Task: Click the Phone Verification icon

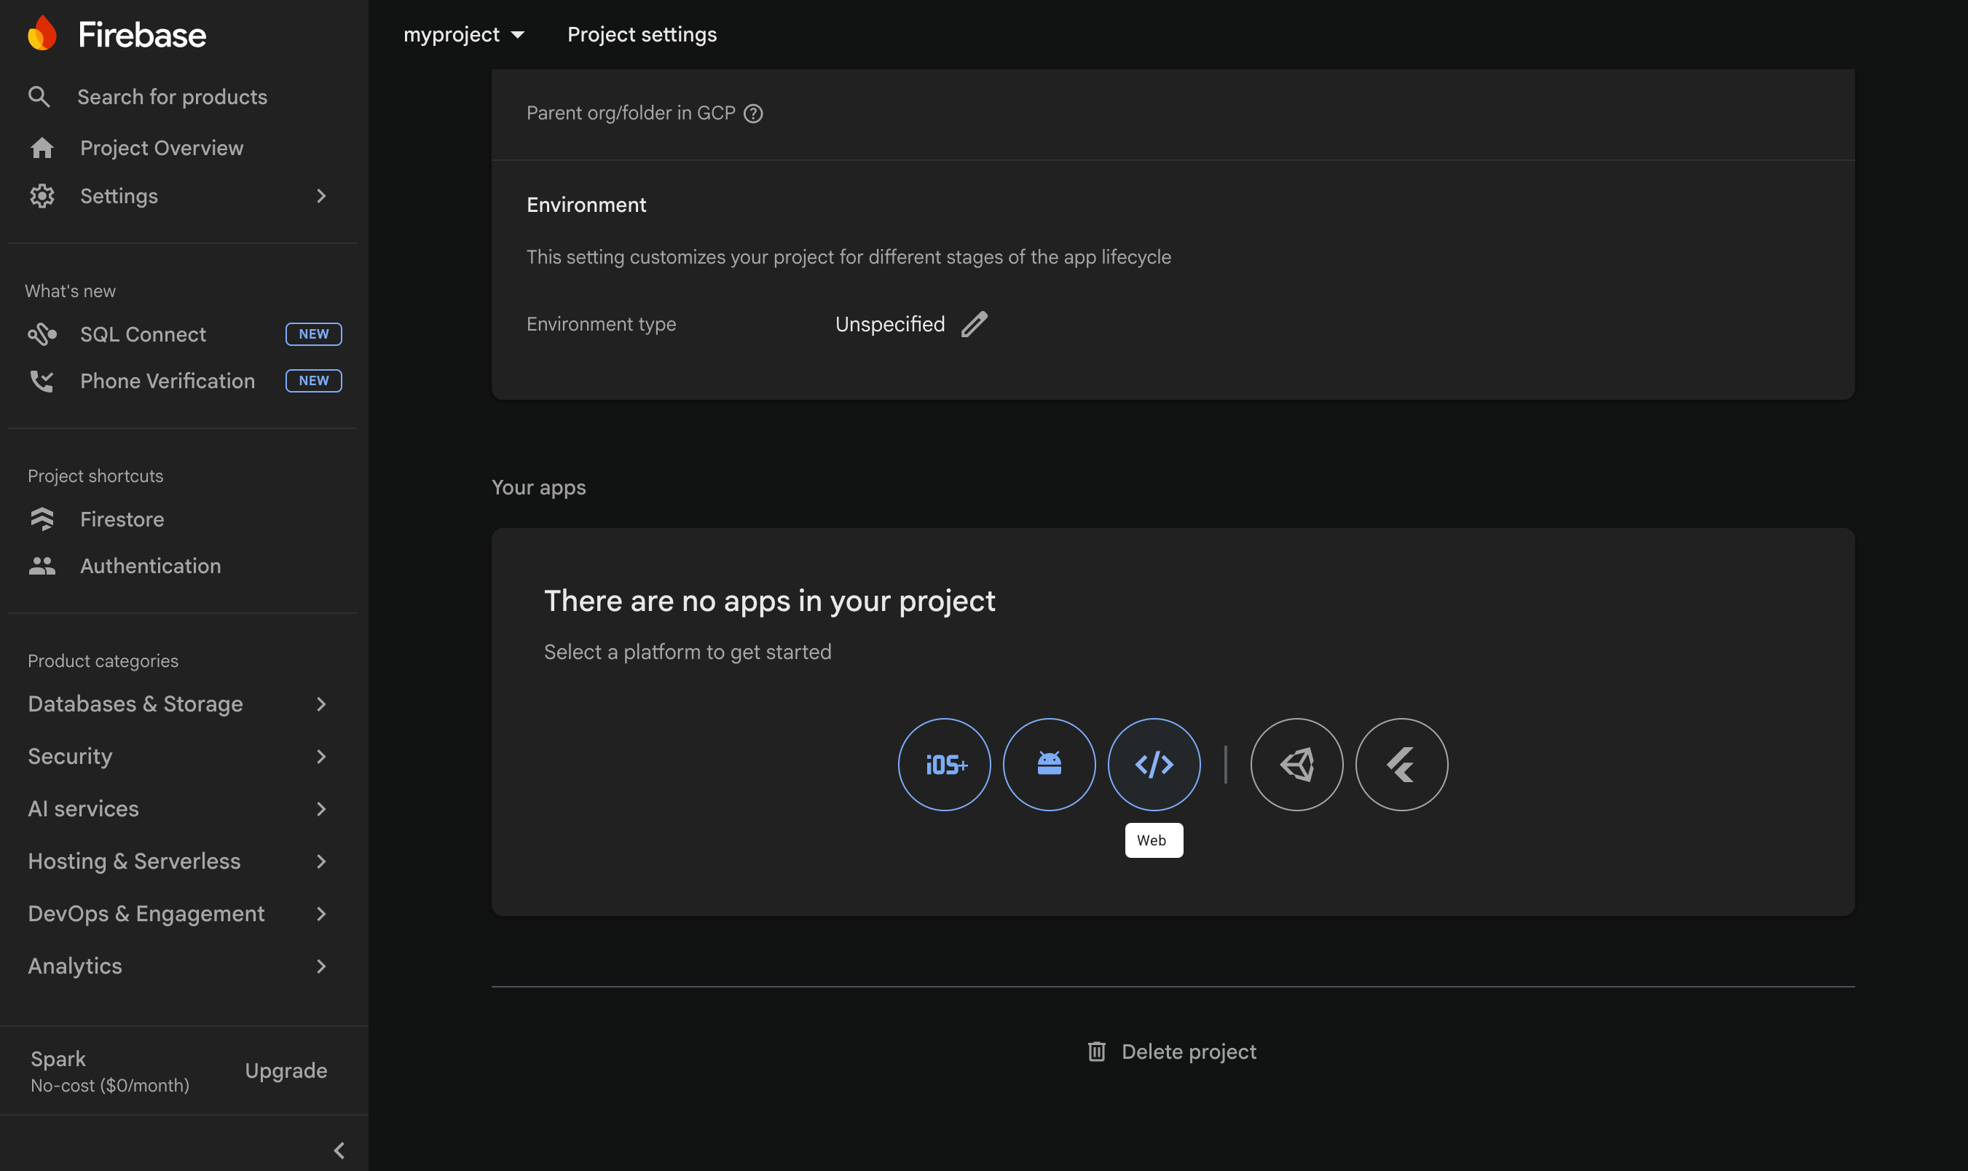Action: pyautogui.click(x=42, y=381)
